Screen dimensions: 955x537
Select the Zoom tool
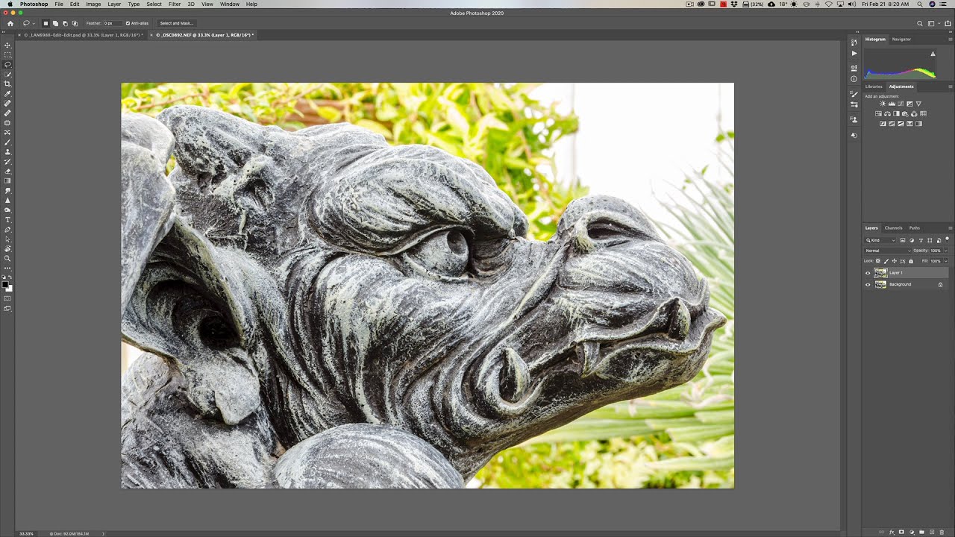pyautogui.click(x=7, y=258)
